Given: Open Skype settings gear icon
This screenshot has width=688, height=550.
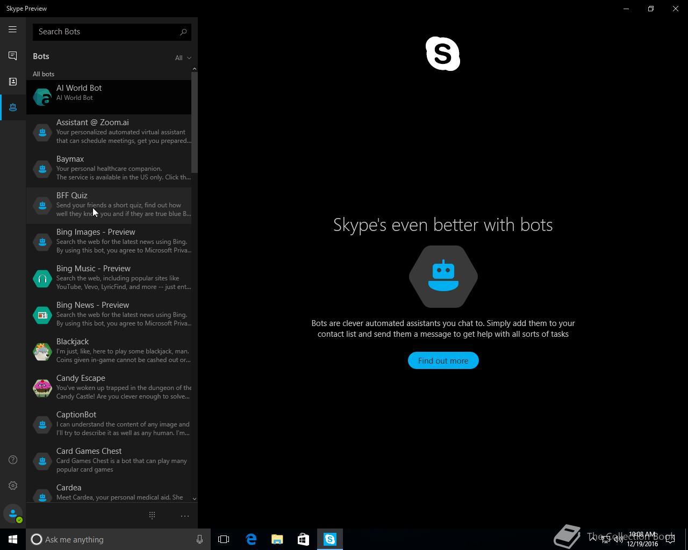Looking at the screenshot, I should [13, 486].
